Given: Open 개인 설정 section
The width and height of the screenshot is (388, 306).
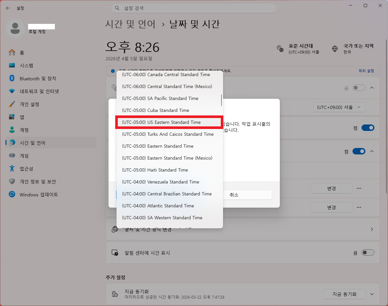Looking at the screenshot, I should [51, 104].
